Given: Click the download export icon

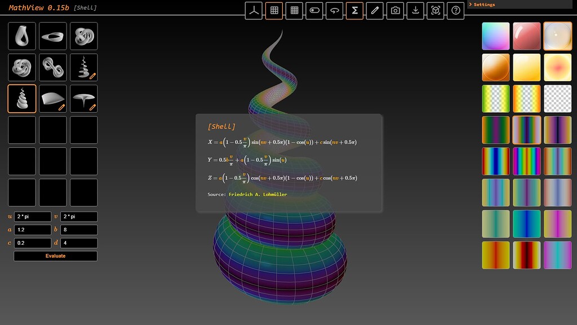Looking at the screenshot, I should click(x=415, y=10).
